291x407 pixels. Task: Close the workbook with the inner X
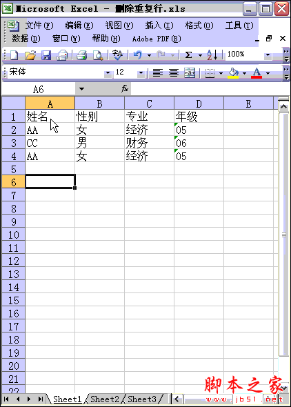(x=283, y=39)
